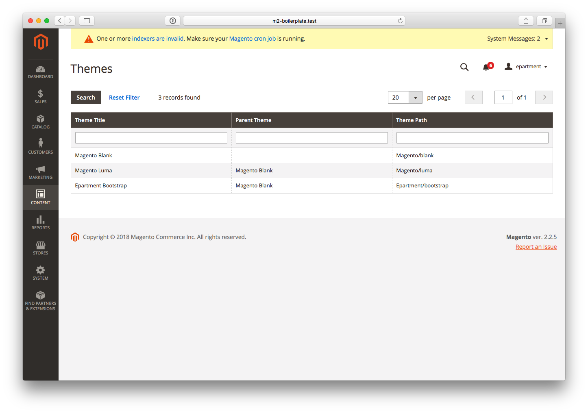Click the Magento/blank path cell

tap(473, 156)
